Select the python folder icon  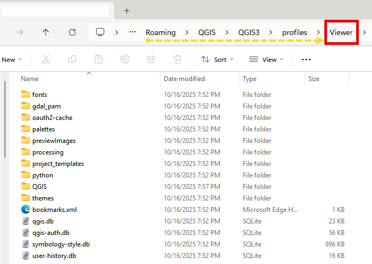[x=26, y=175]
